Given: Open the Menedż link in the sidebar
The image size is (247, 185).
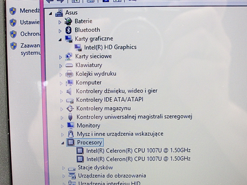Looking at the screenshot, I should (x=30, y=11).
